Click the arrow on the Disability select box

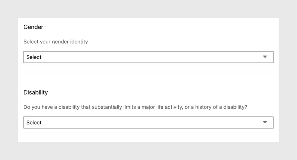click(265, 122)
